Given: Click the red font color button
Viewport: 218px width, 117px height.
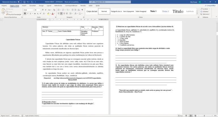Looking at the screenshot, I should coord(53,14).
